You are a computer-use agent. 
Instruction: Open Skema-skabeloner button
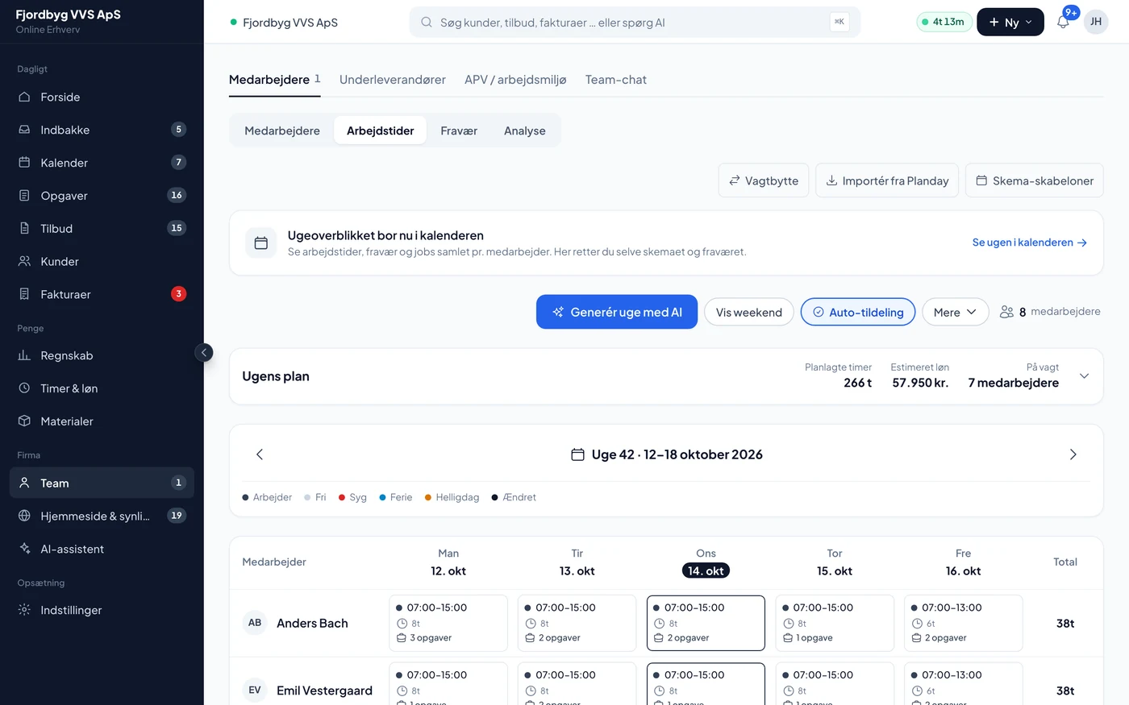(1035, 180)
